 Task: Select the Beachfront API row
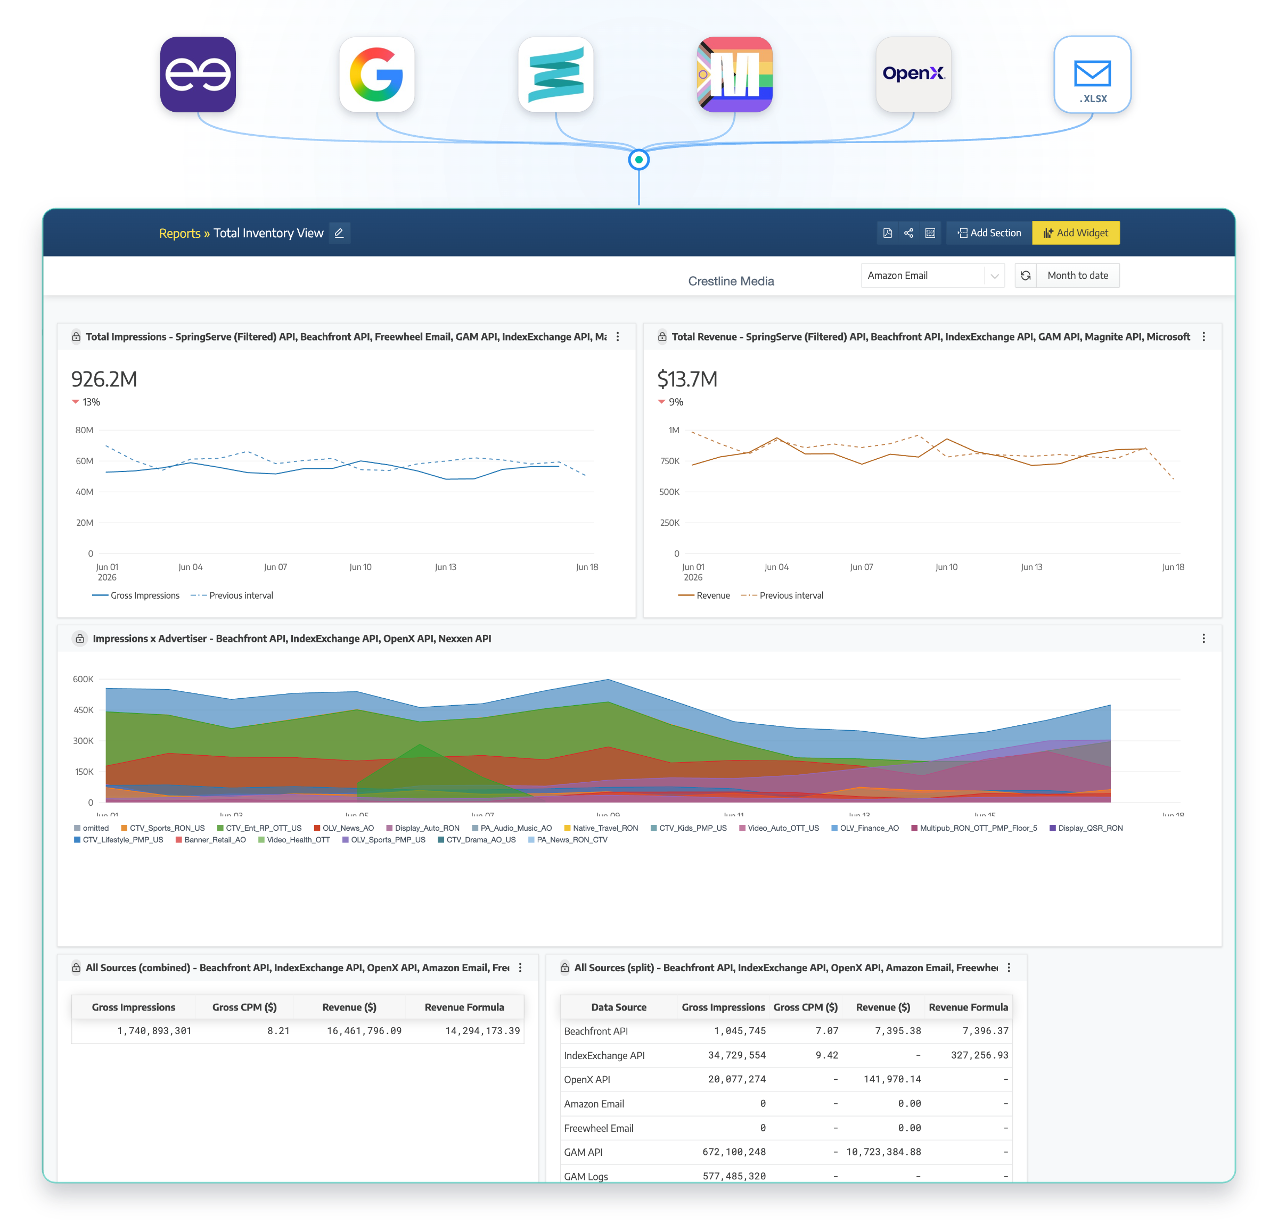click(787, 1031)
